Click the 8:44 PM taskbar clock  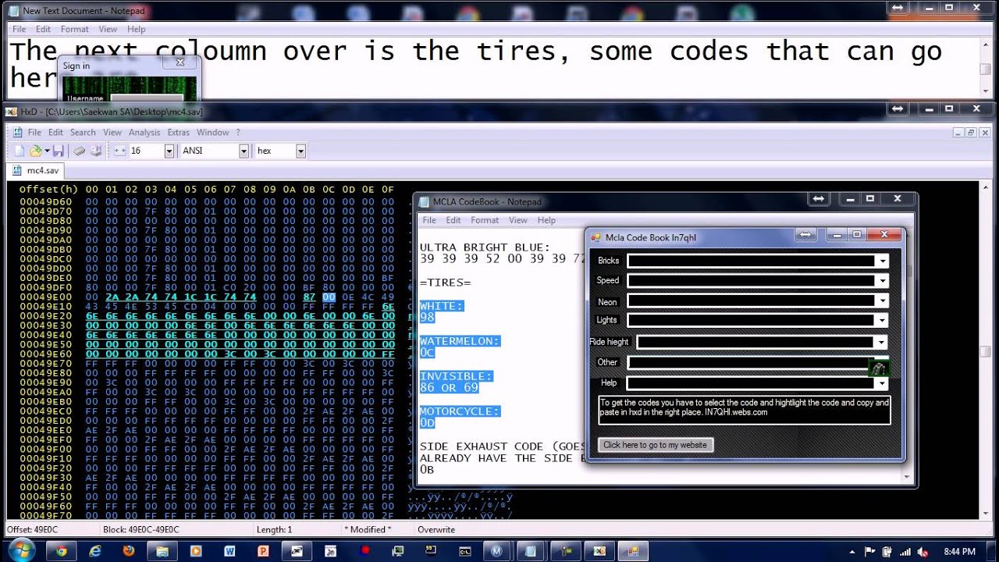(960, 551)
